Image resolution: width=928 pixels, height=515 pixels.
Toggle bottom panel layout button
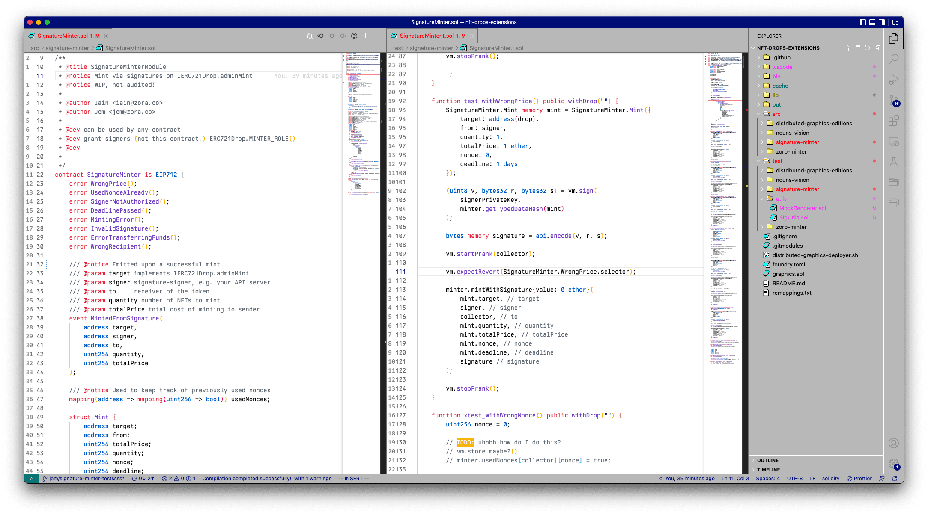pos(872,22)
